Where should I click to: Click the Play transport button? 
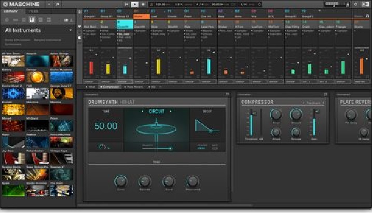coord(134,4)
